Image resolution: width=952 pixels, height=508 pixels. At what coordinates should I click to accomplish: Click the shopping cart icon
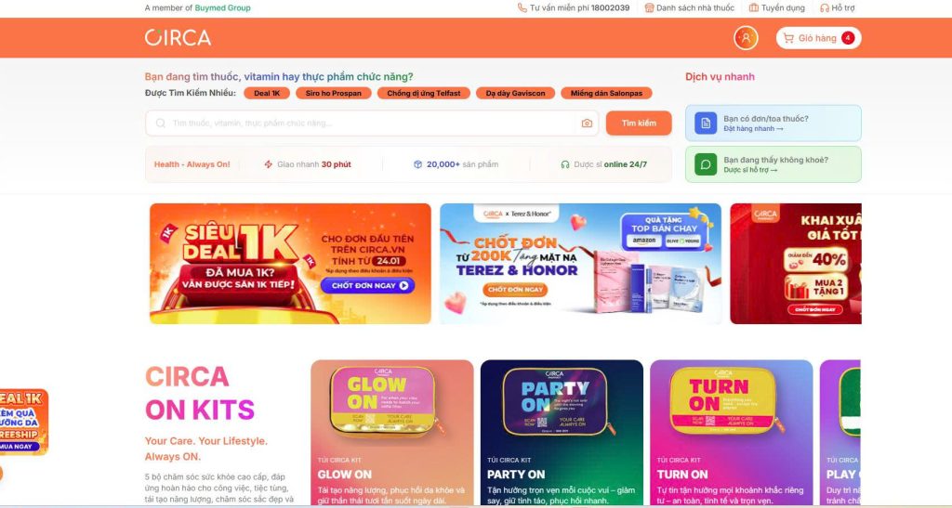coord(788,38)
